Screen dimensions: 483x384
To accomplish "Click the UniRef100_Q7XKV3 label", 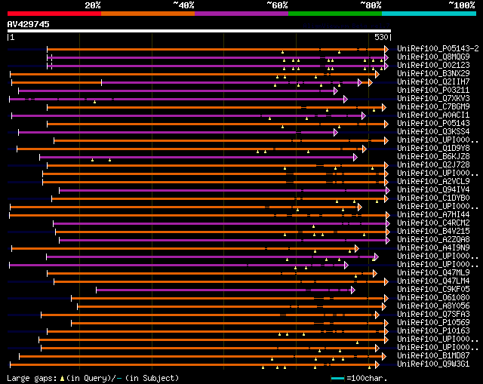I will pyautogui.click(x=433, y=99).
